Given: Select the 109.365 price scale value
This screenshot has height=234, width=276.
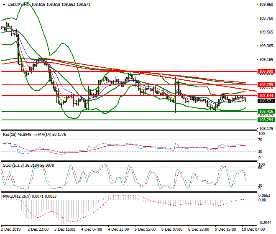Looking at the screenshot, I should click(266, 46).
